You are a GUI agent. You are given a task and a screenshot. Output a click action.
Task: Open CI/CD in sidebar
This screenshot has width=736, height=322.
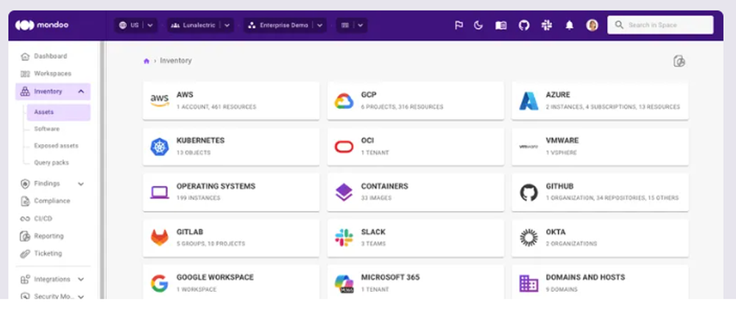click(x=43, y=218)
